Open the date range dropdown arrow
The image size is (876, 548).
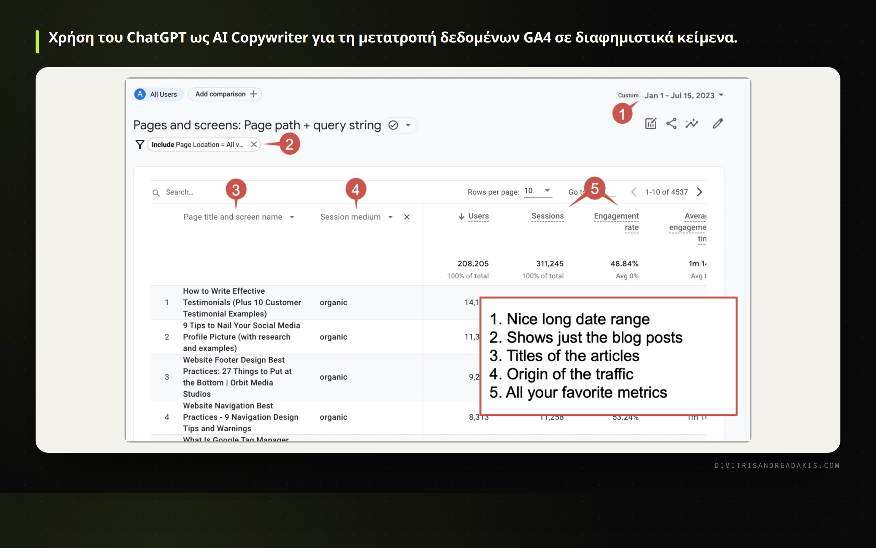click(721, 95)
